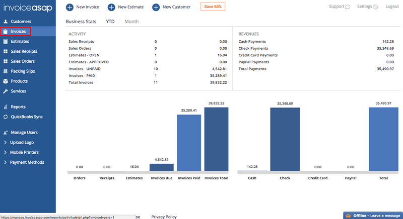
Task: Click the Estimates icon in sidebar
Action: [x=6, y=42]
